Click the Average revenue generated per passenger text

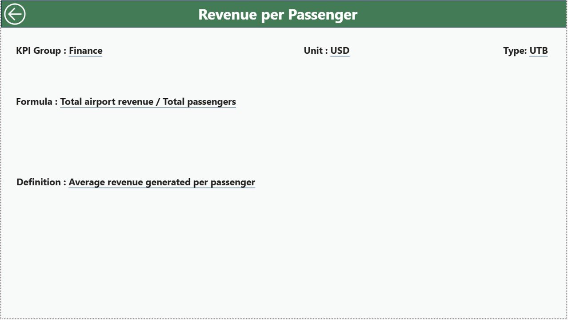point(162,182)
